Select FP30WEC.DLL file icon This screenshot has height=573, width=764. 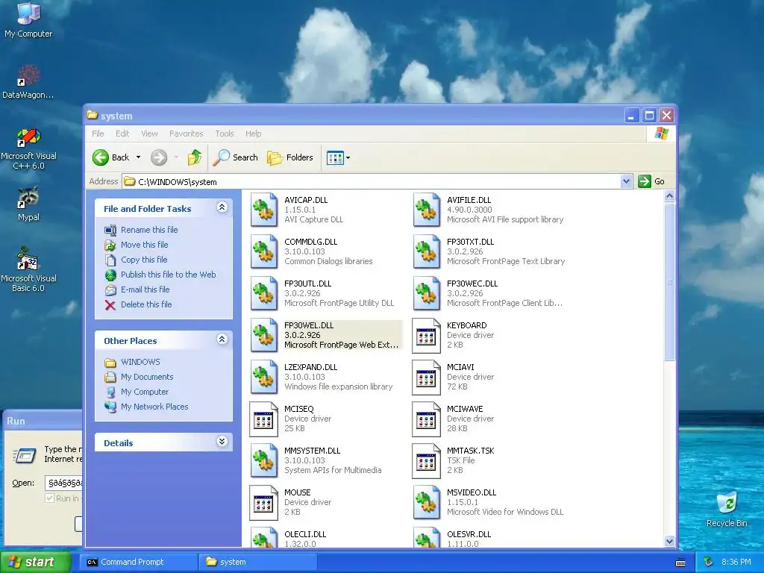point(426,293)
